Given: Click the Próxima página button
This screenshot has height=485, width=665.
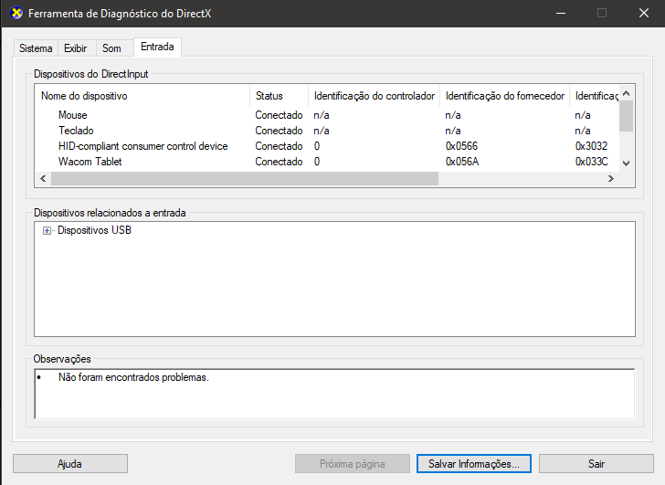Looking at the screenshot, I should click(x=353, y=464).
